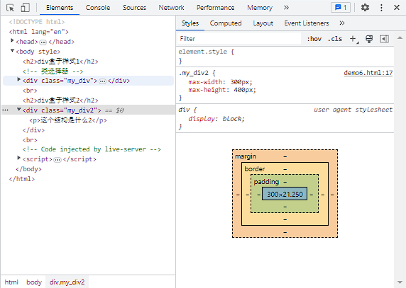
Task: Open DevTools settings gear
Action: click(365, 8)
